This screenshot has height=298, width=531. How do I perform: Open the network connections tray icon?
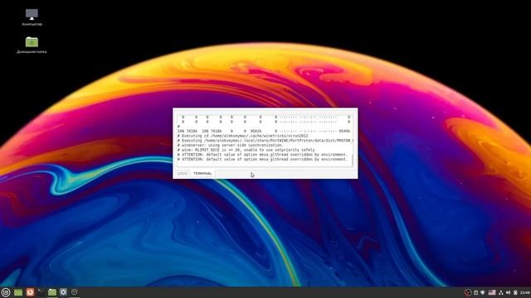click(x=501, y=292)
